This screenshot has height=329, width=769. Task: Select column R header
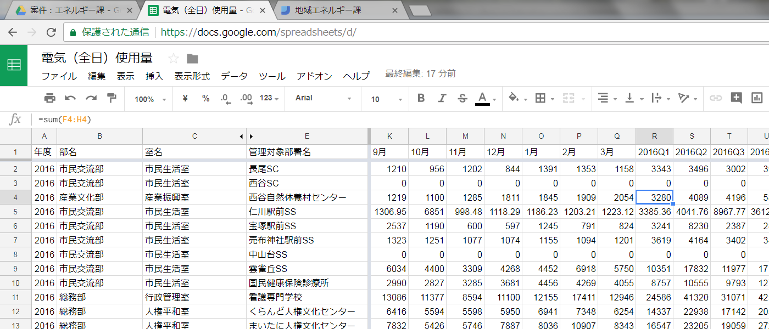click(654, 137)
